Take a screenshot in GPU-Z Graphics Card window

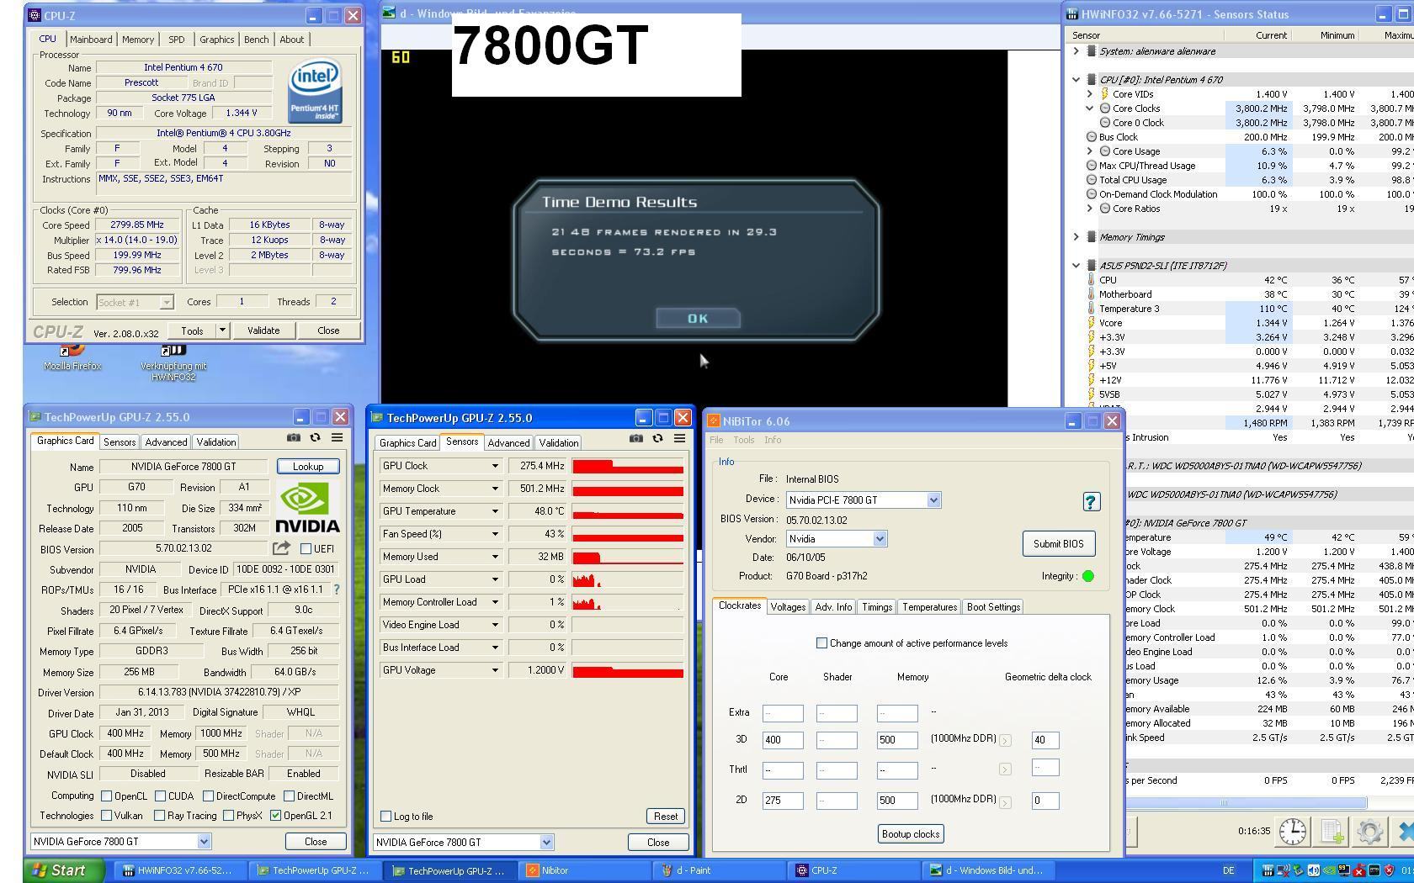293,437
